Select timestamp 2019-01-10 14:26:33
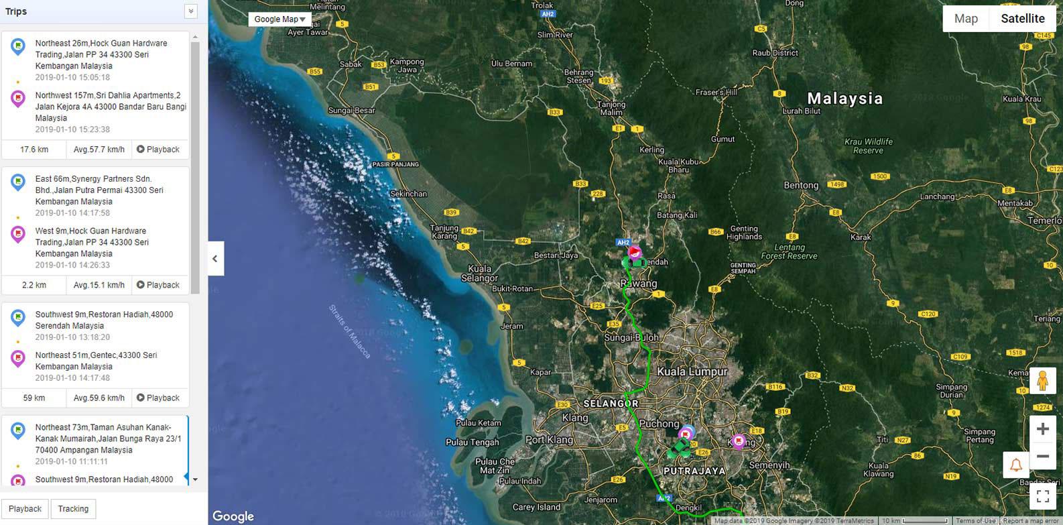This screenshot has width=1063, height=525. (72, 265)
